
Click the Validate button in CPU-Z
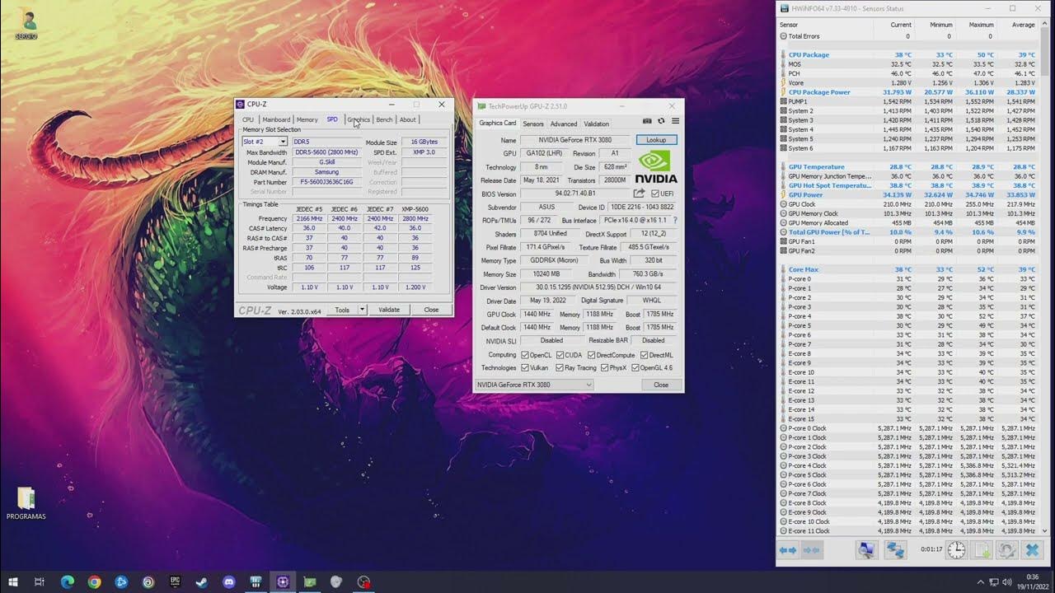click(x=389, y=310)
